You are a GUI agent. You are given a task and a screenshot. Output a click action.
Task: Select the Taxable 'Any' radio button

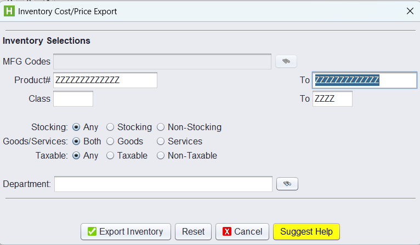(76, 155)
